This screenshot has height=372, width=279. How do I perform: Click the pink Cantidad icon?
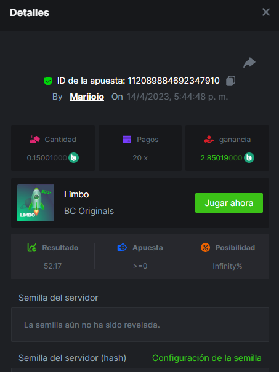tap(34, 139)
